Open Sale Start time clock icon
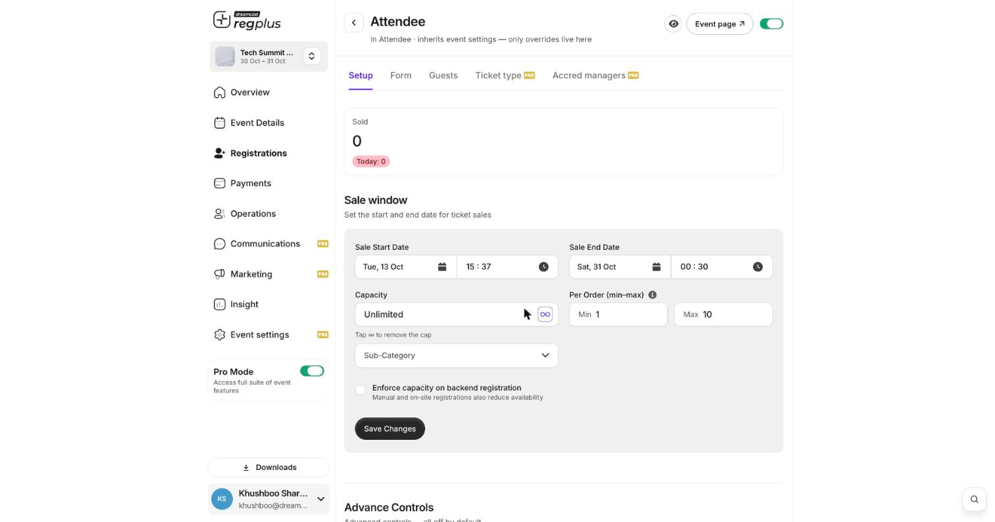Screen dimensions: 995x522 tap(544, 267)
